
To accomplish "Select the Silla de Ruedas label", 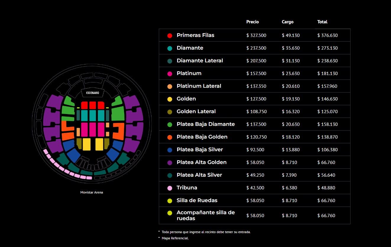I will click(x=197, y=200).
